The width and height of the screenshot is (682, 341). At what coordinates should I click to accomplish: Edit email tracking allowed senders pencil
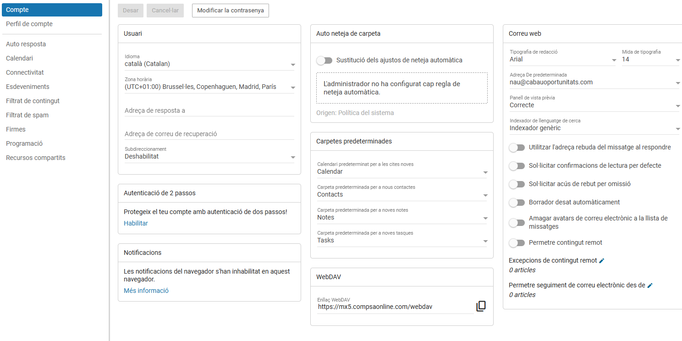tap(649, 285)
